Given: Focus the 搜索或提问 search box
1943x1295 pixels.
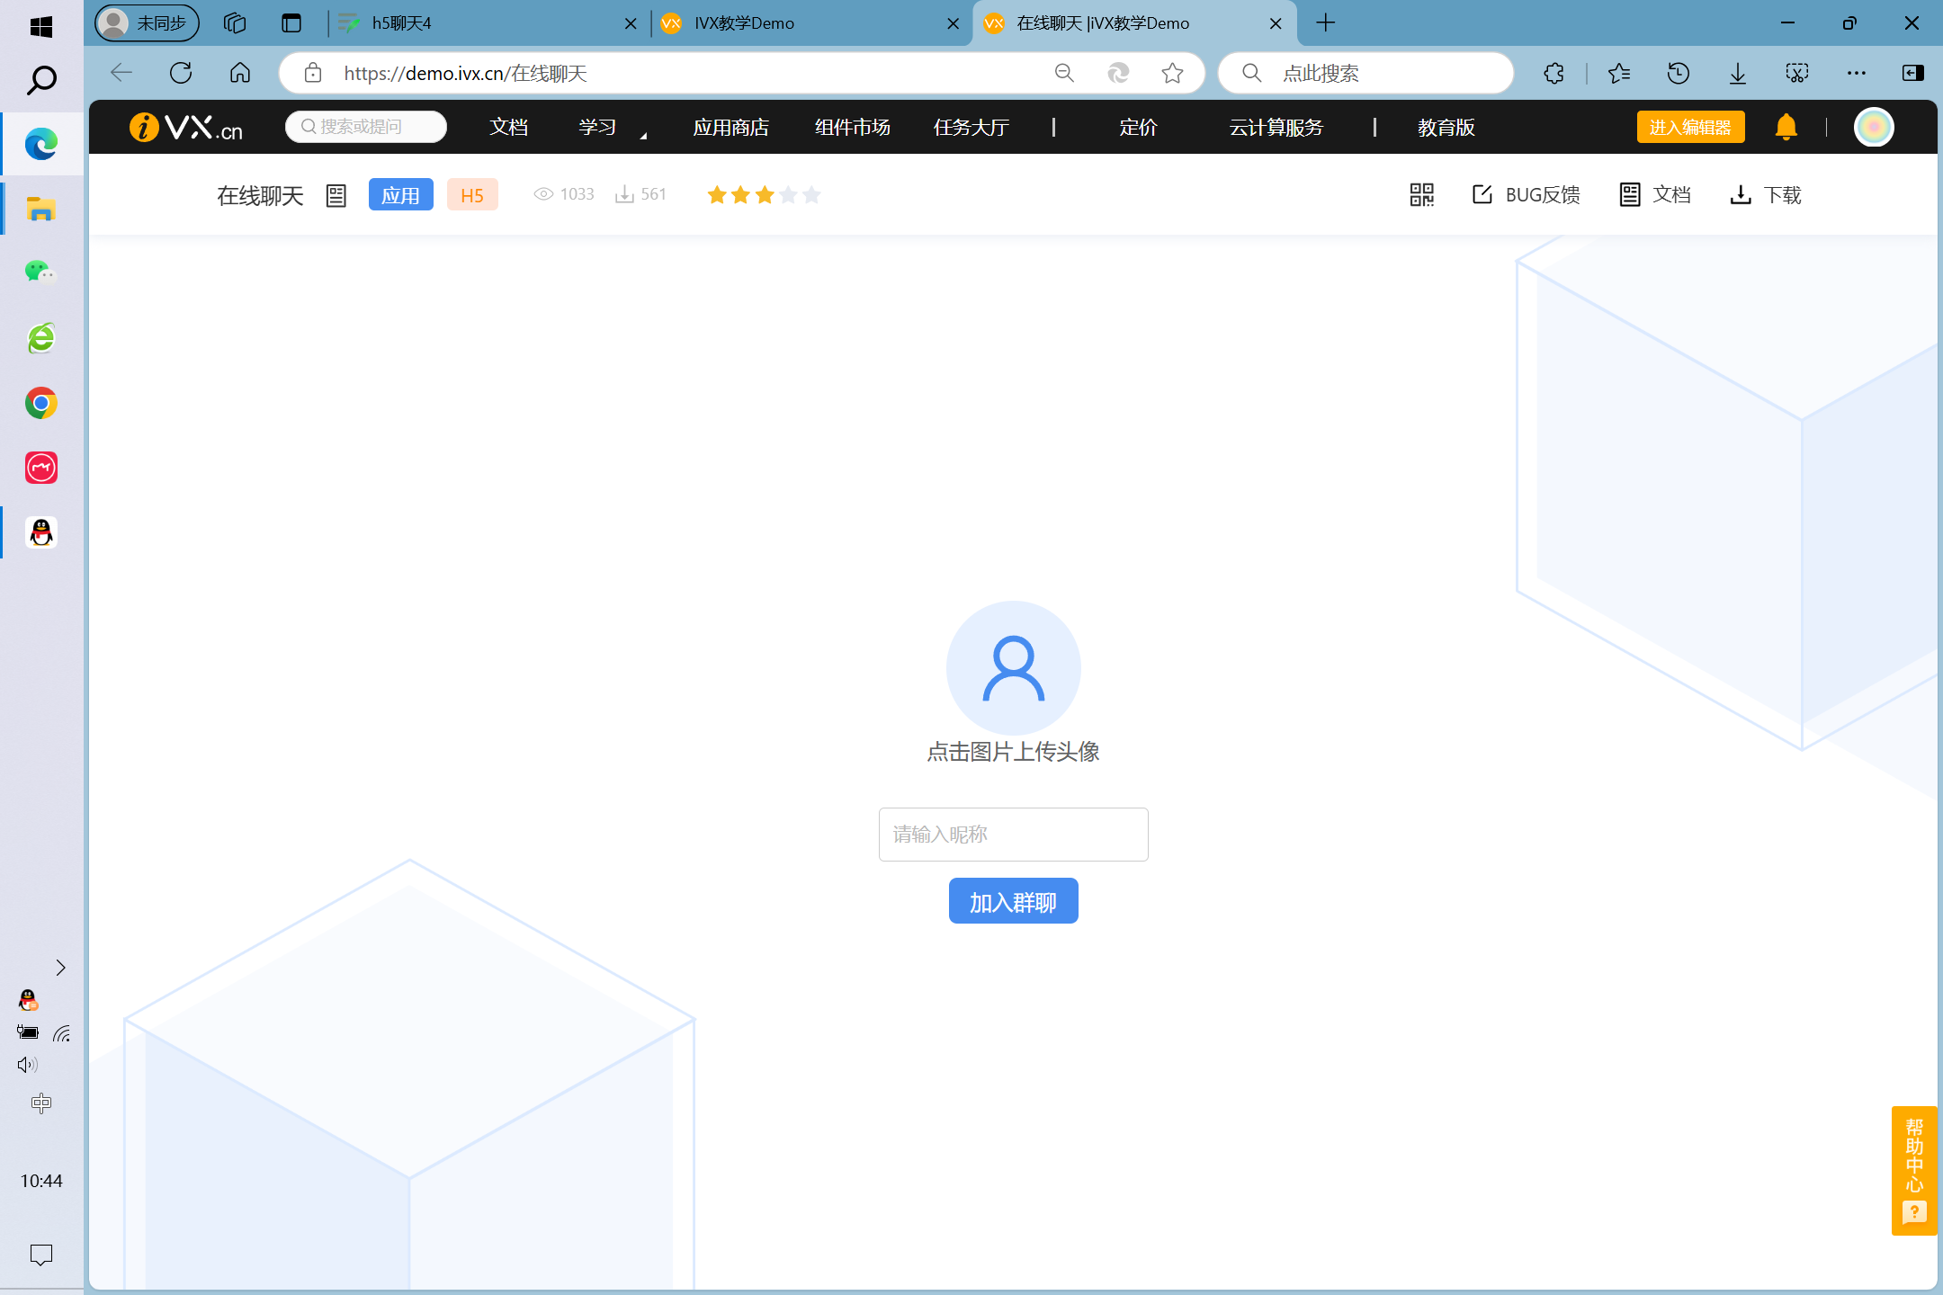Looking at the screenshot, I should [366, 127].
